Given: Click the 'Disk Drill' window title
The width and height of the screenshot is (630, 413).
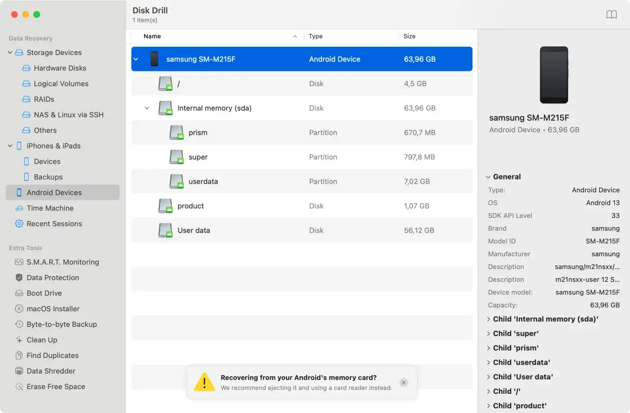Looking at the screenshot, I should tap(150, 10).
